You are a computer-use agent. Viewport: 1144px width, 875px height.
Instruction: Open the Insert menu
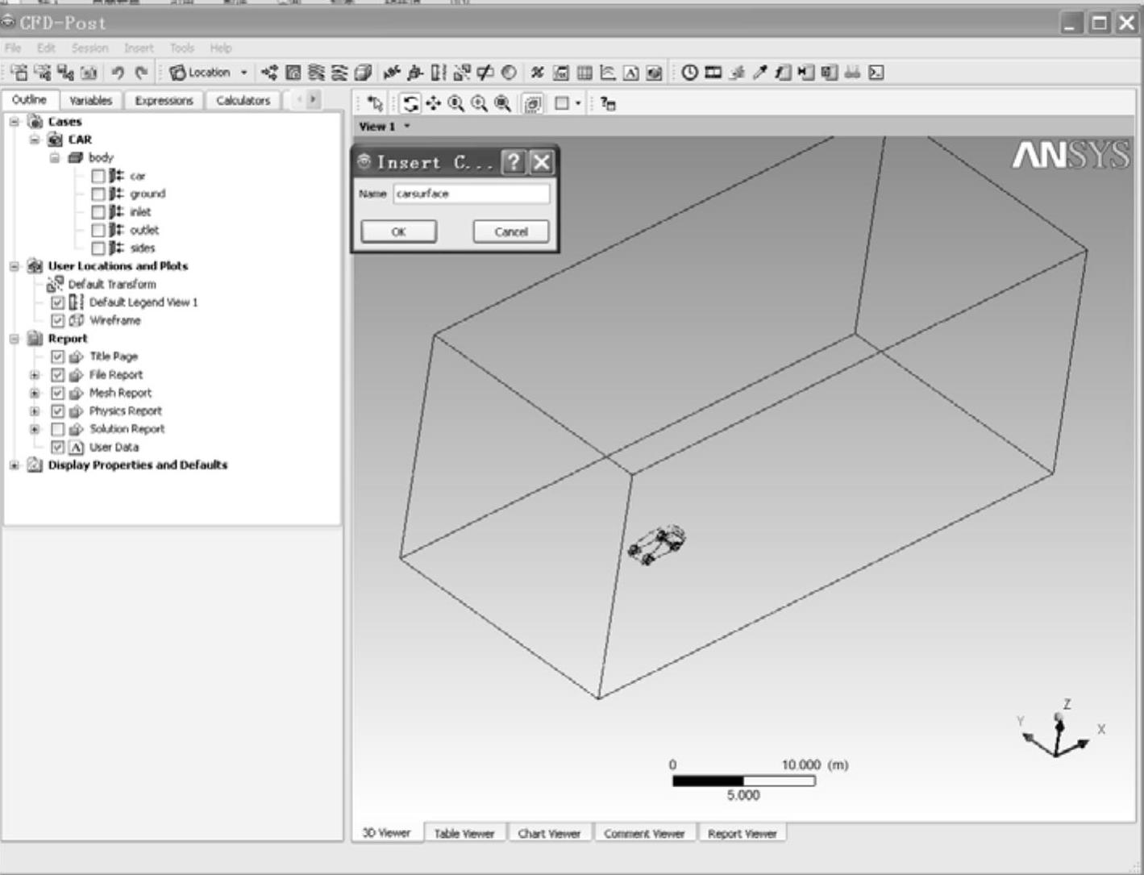click(x=139, y=48)
